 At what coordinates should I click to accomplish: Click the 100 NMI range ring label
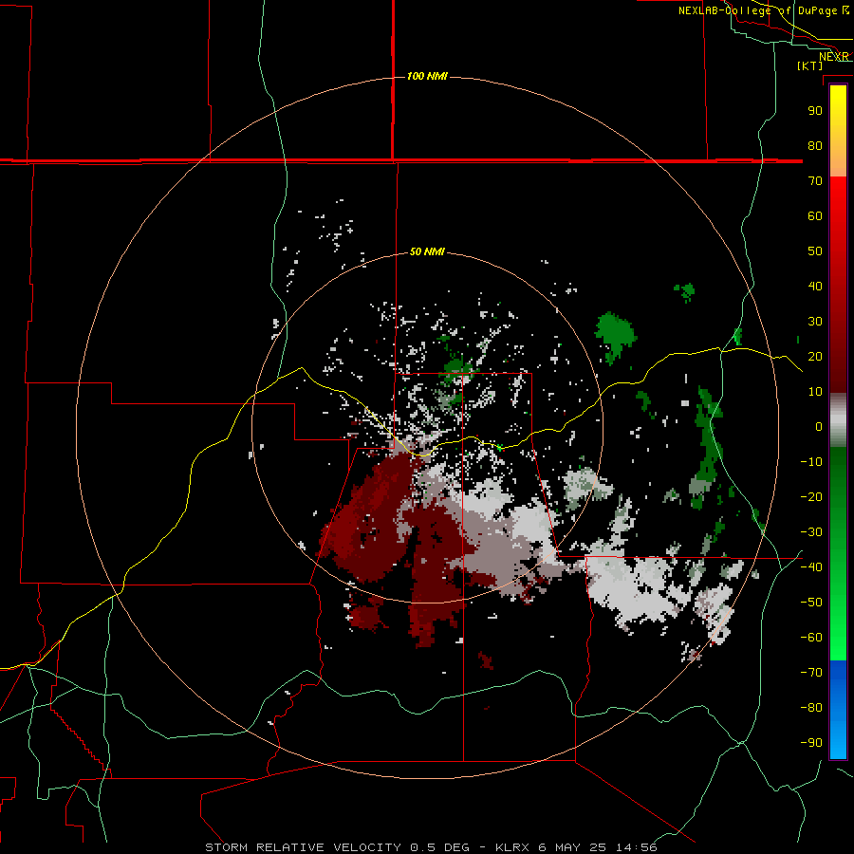coord(427,76)
